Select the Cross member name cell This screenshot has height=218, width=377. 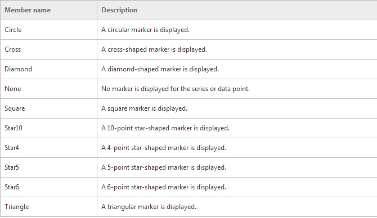[x=48, y=49]
